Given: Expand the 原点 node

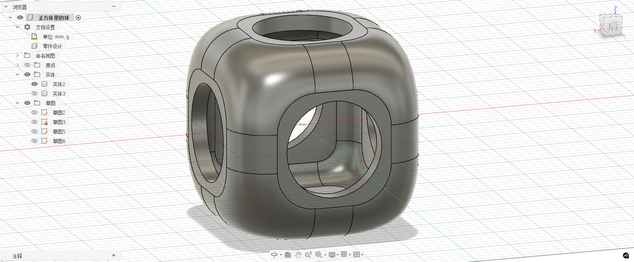Looking at the screenshot, I should tap(17, 65).
